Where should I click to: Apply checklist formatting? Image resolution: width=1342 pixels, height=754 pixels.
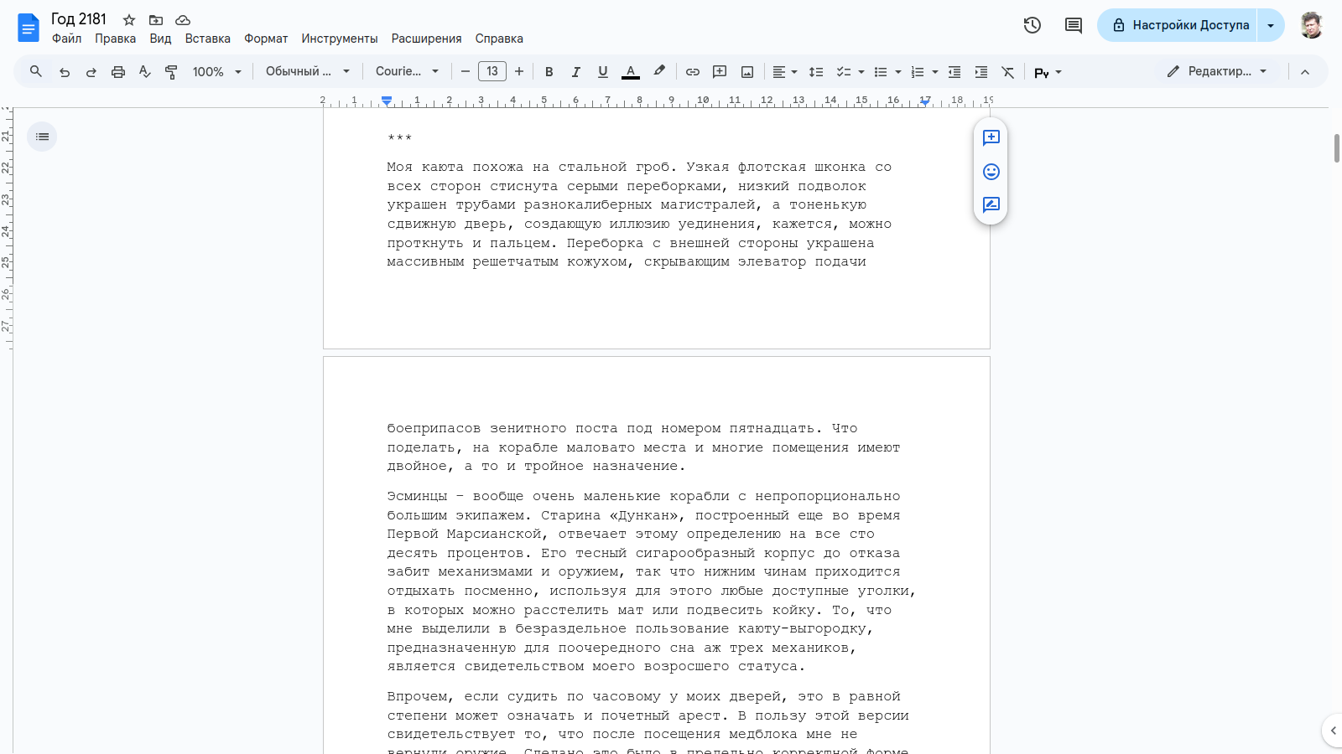(x=844, y=72)
